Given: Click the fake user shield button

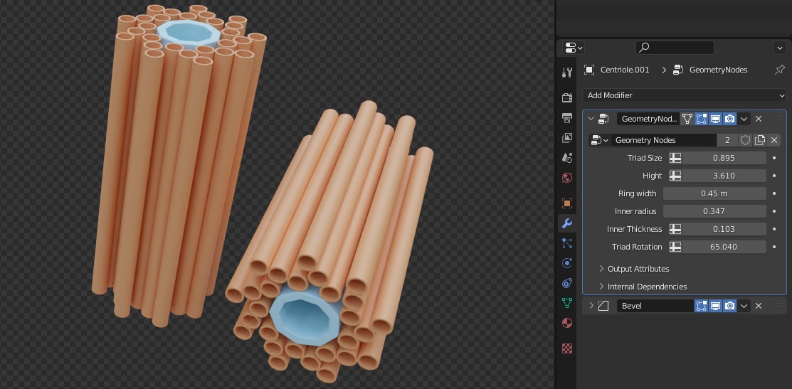Looking at the screenshot, I should [745, 140].
